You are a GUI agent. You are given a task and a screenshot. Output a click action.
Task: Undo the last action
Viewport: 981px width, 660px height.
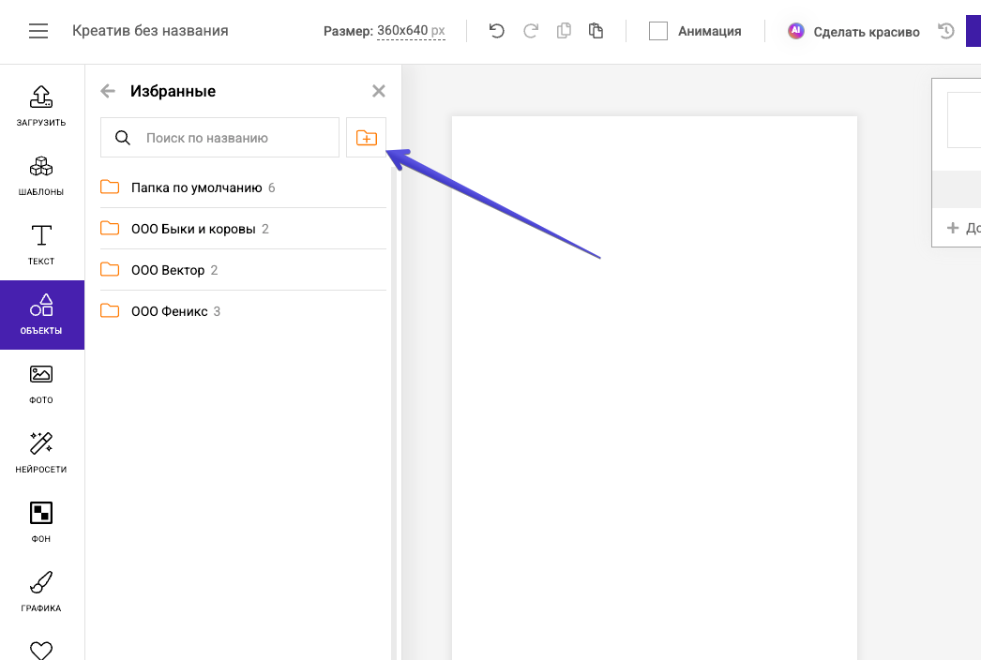pyautogui.click(x=497, y=31)
